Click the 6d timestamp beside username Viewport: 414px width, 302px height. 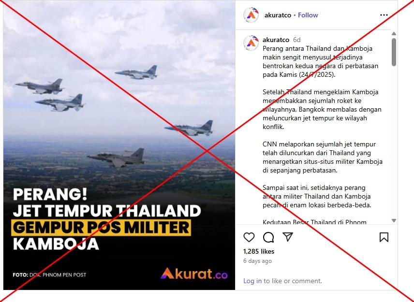point(297,40)
